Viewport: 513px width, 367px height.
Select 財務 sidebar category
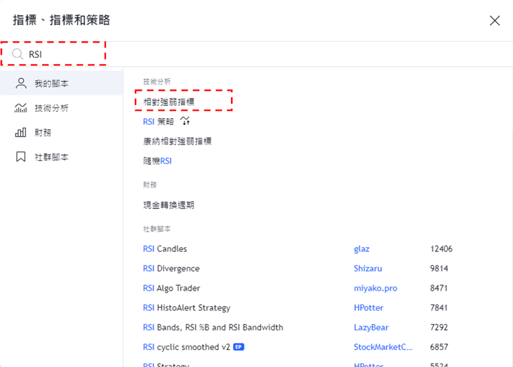[x=43, y=133]
